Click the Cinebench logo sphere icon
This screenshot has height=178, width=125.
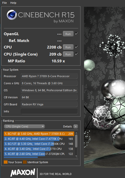click(12, 15)
